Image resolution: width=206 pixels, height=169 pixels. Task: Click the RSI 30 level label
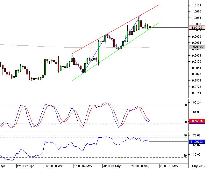(185, 156)
